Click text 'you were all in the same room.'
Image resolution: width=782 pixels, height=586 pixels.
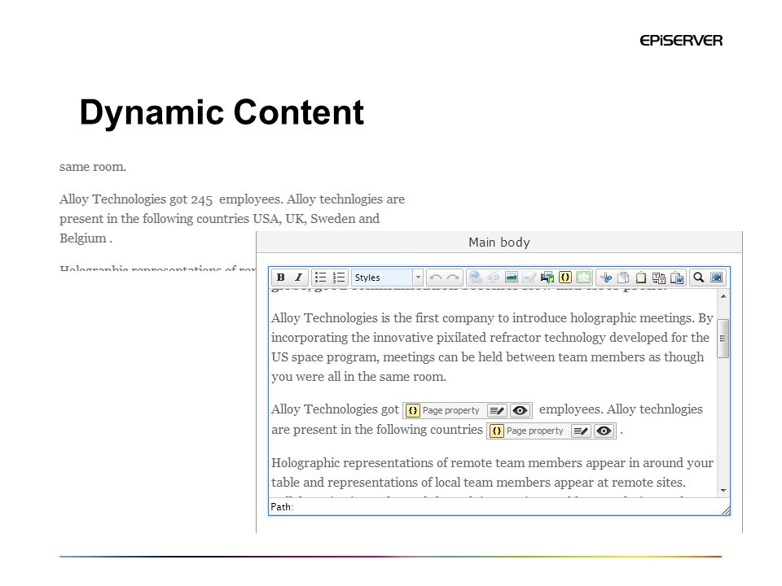(x=358, y=377)
